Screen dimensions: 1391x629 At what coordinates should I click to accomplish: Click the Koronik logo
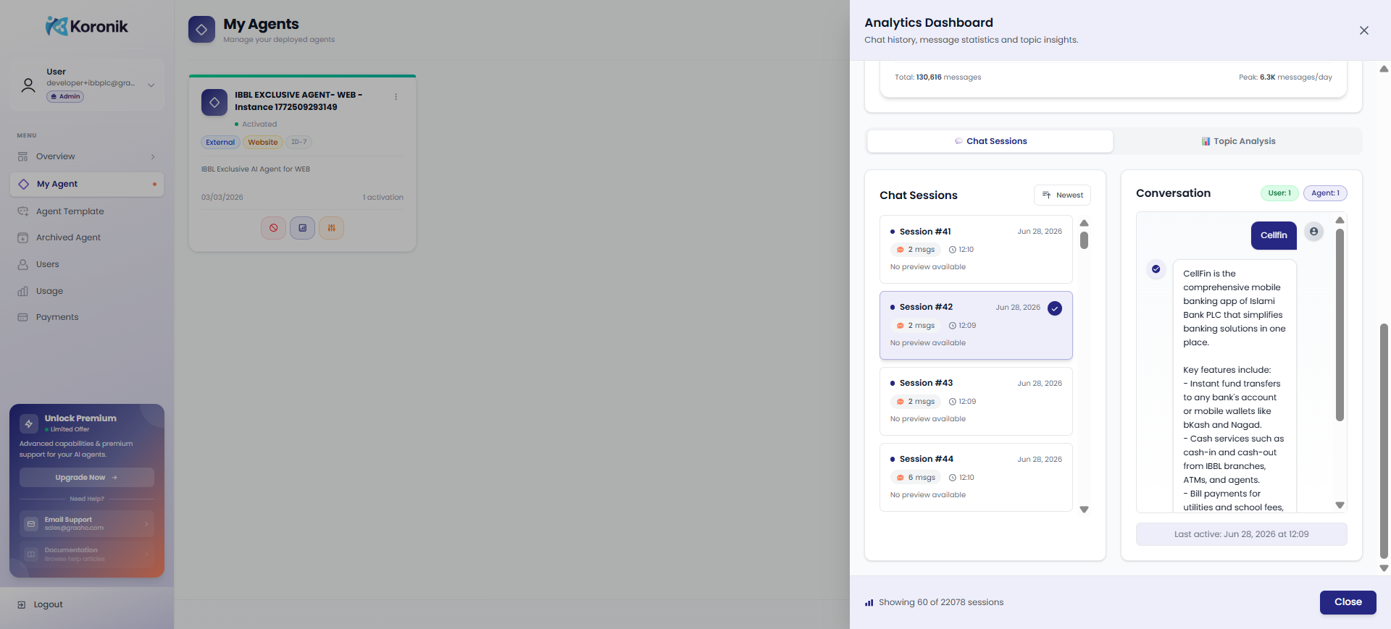[x=87, y=27]
